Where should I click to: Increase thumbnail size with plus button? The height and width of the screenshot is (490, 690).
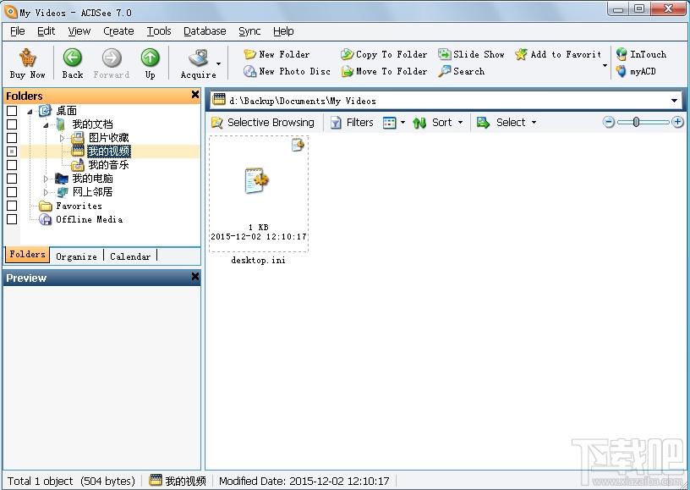pyautogui.click(x=677, y=122)
